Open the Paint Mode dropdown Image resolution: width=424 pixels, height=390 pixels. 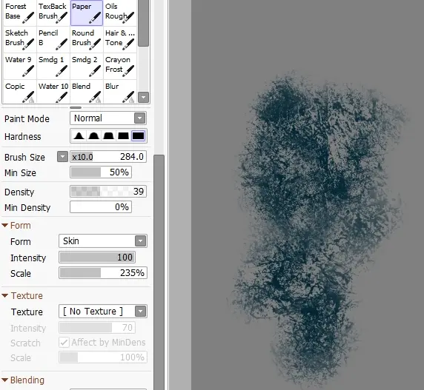tap(108, 118)
